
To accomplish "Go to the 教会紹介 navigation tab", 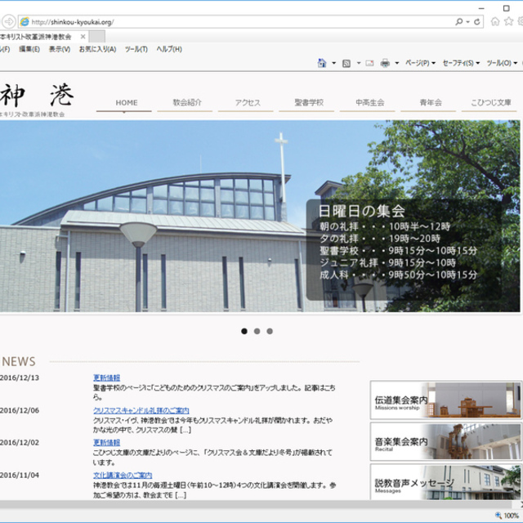I will click(187, 103).
